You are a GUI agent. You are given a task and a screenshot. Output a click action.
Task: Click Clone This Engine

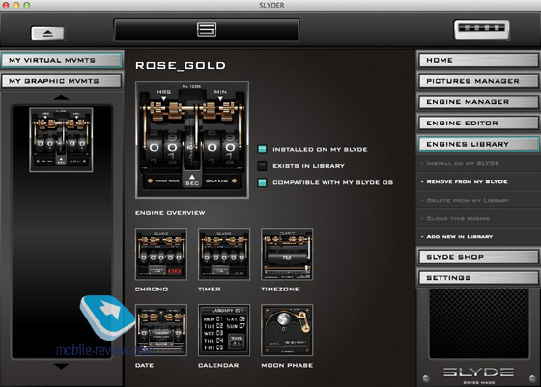[478, 218]
